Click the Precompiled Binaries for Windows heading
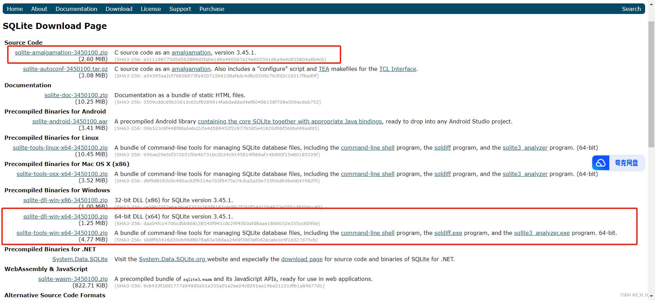 57,190
